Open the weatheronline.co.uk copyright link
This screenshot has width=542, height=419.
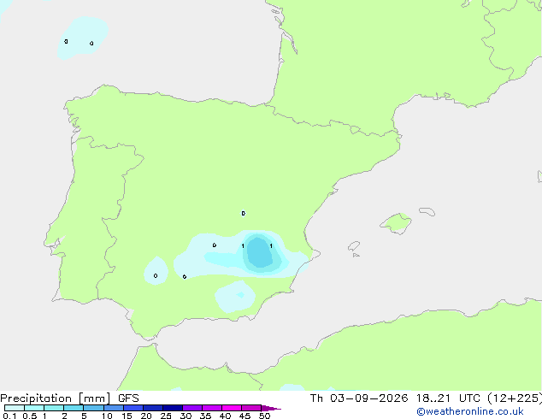[x=470, y=411]
